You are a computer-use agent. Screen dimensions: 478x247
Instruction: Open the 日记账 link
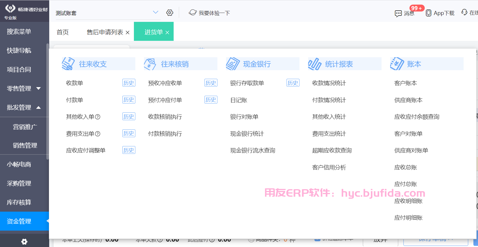[239, 100]
